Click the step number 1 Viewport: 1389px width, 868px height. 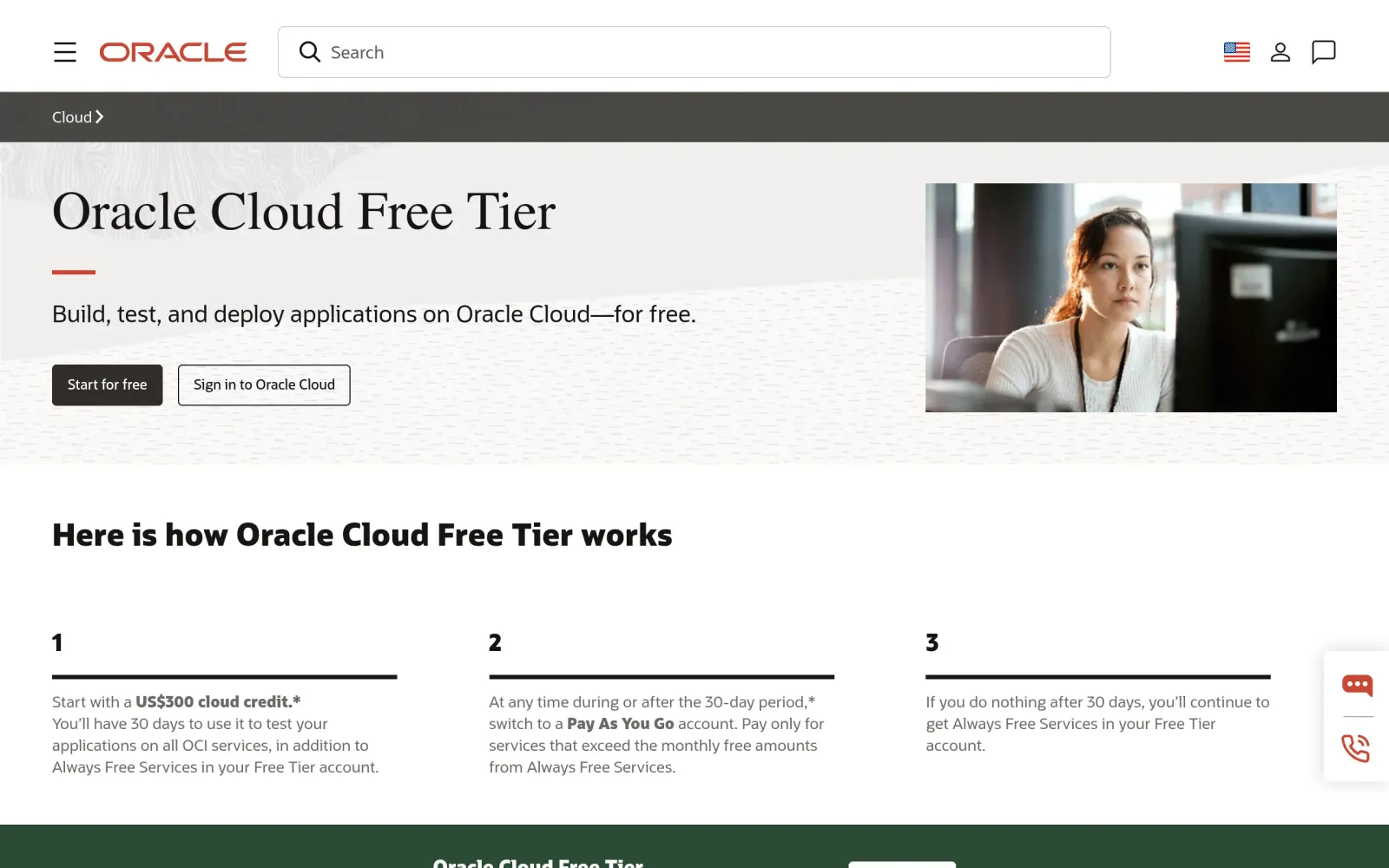[x=57, y=642]
